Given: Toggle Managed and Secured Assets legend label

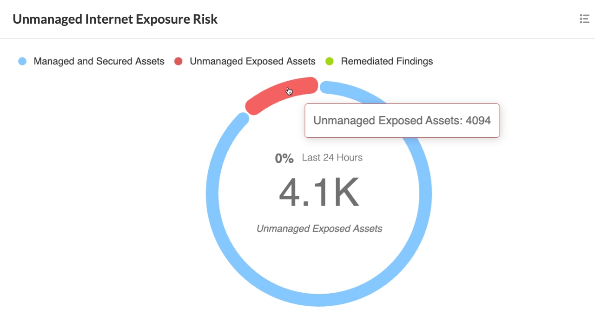Looking at the screenshot, I should (x=99, y=61).
